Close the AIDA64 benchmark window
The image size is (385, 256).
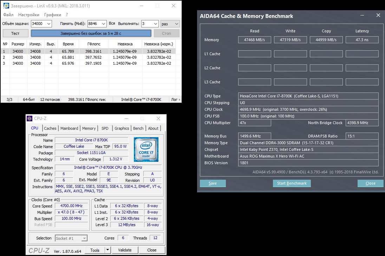pos(378,15)
